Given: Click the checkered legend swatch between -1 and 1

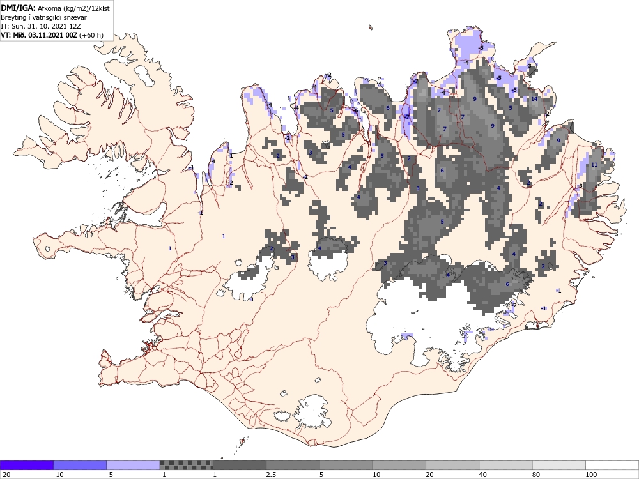Looking at the screenshot, I should point(186,465).
